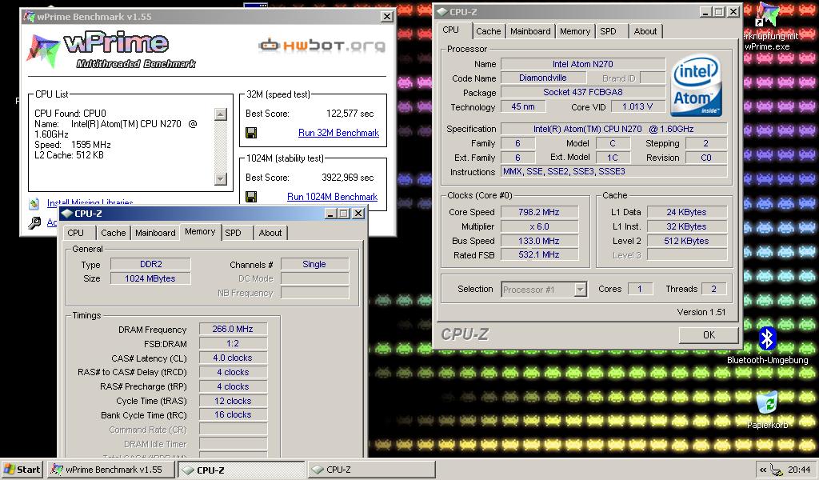Click the active CPU-Z taskbar button

tap(242, 470)
